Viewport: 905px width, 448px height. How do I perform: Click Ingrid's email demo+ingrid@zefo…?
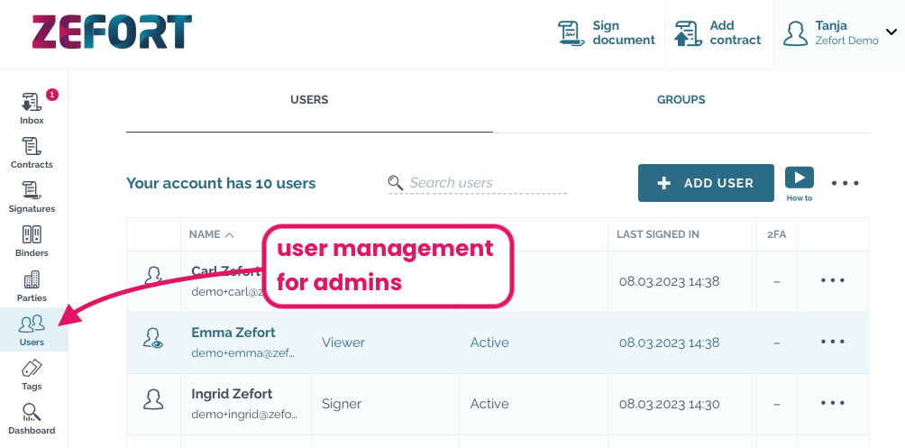point(244,414)
